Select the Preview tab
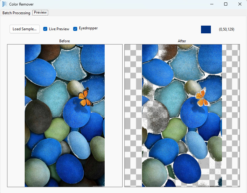This screenshot has height=193, width=247. click(40, 12)
